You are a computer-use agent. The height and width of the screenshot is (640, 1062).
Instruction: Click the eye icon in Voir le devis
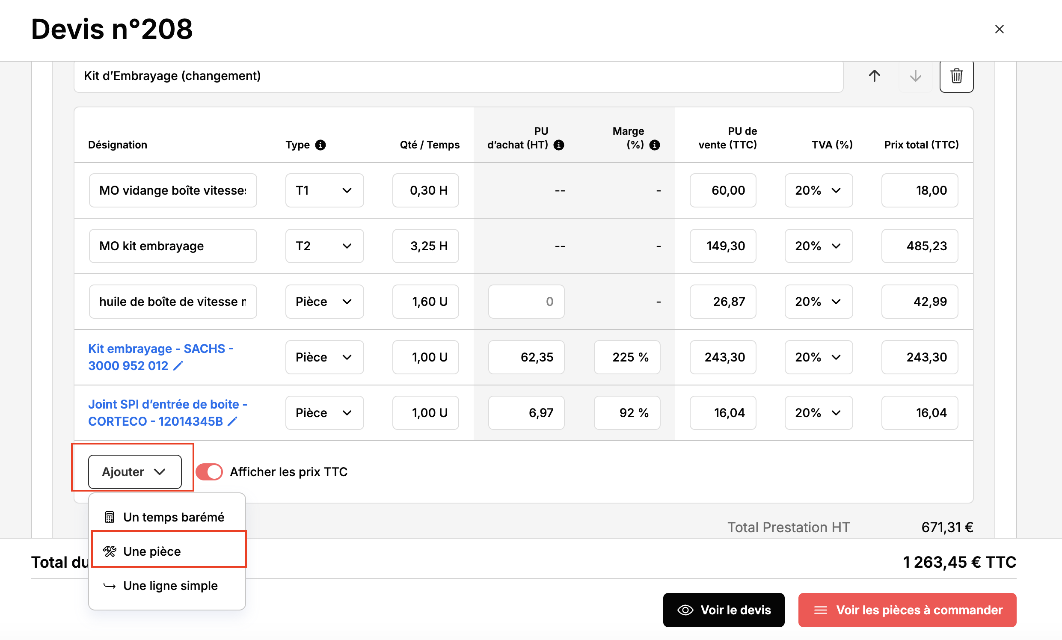685,610
